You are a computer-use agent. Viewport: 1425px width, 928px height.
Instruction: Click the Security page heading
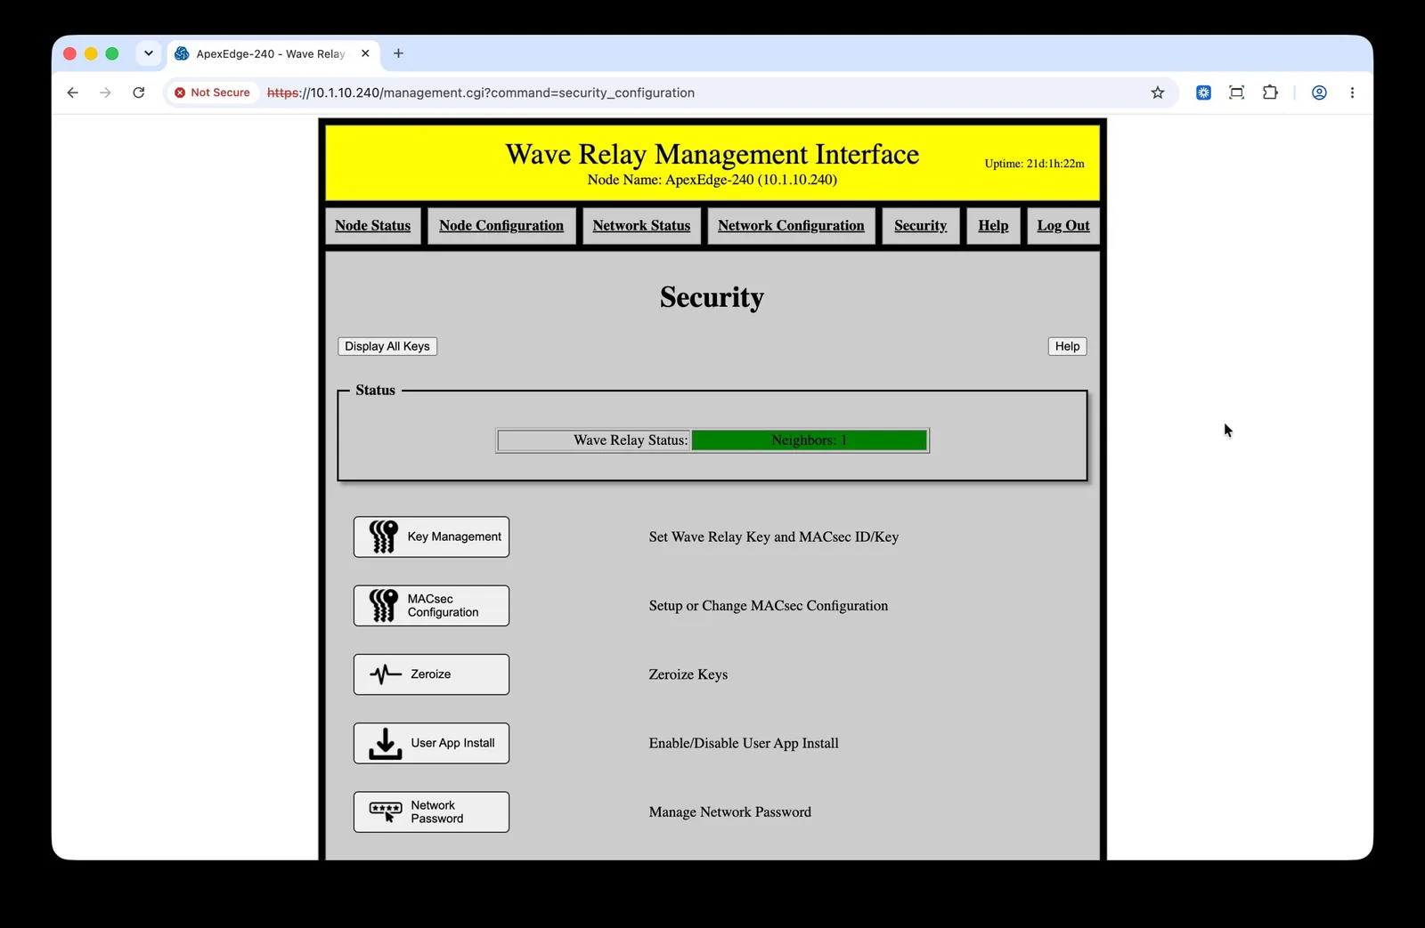(x=712, y=297)
